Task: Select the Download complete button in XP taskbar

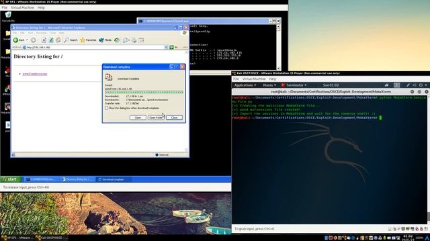Action: (x=114, y=179)
